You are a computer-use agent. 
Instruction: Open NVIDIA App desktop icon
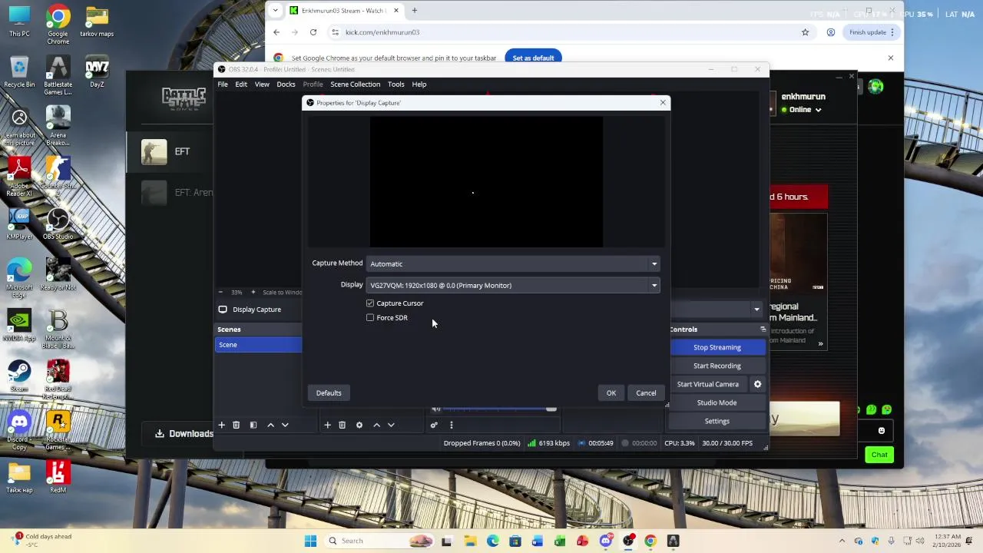[19, 326]
